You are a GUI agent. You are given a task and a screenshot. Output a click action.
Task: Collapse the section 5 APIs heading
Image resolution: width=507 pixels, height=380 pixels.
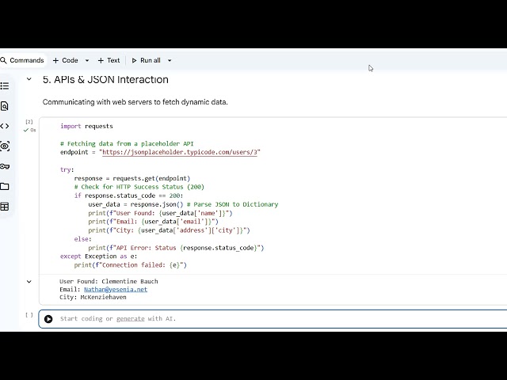point(29,79)
